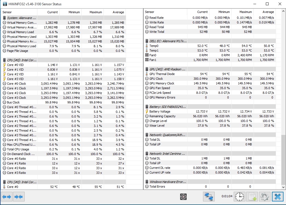Screen dimensions: 286x205
Task: Click the Battery Voltage lightning icon
Action: point(147,111)
